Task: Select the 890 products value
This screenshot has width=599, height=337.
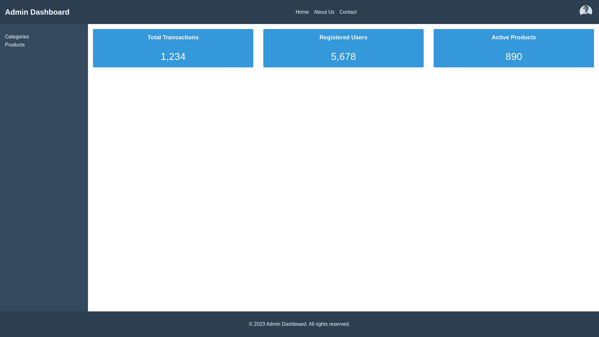Action: [514, 56]
